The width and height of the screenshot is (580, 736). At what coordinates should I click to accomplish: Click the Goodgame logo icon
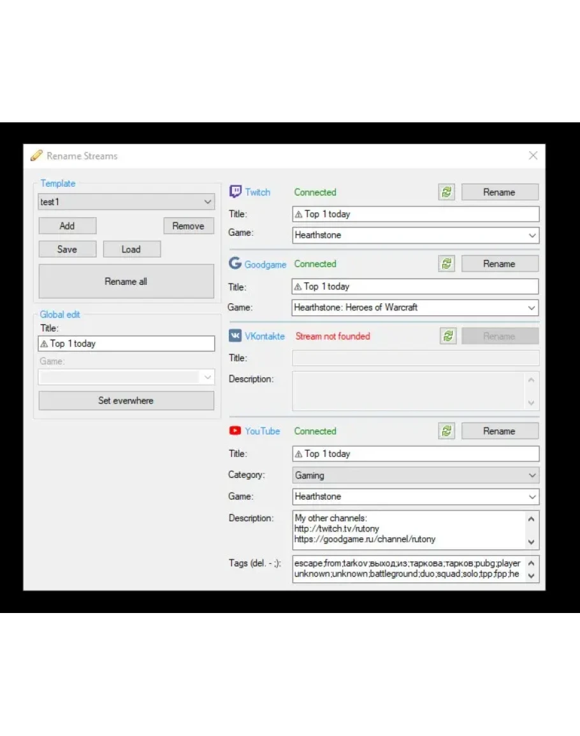click(x=235, y=263)
